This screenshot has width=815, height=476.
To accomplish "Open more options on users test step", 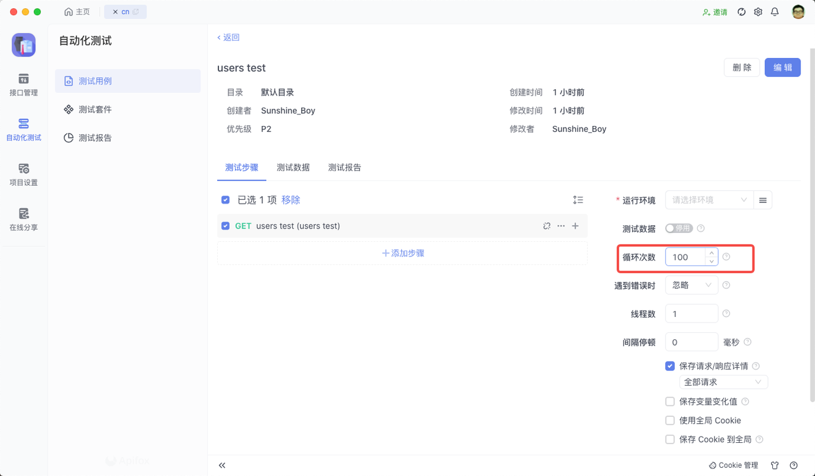I will pyautogui.click(x=561, y=226).
